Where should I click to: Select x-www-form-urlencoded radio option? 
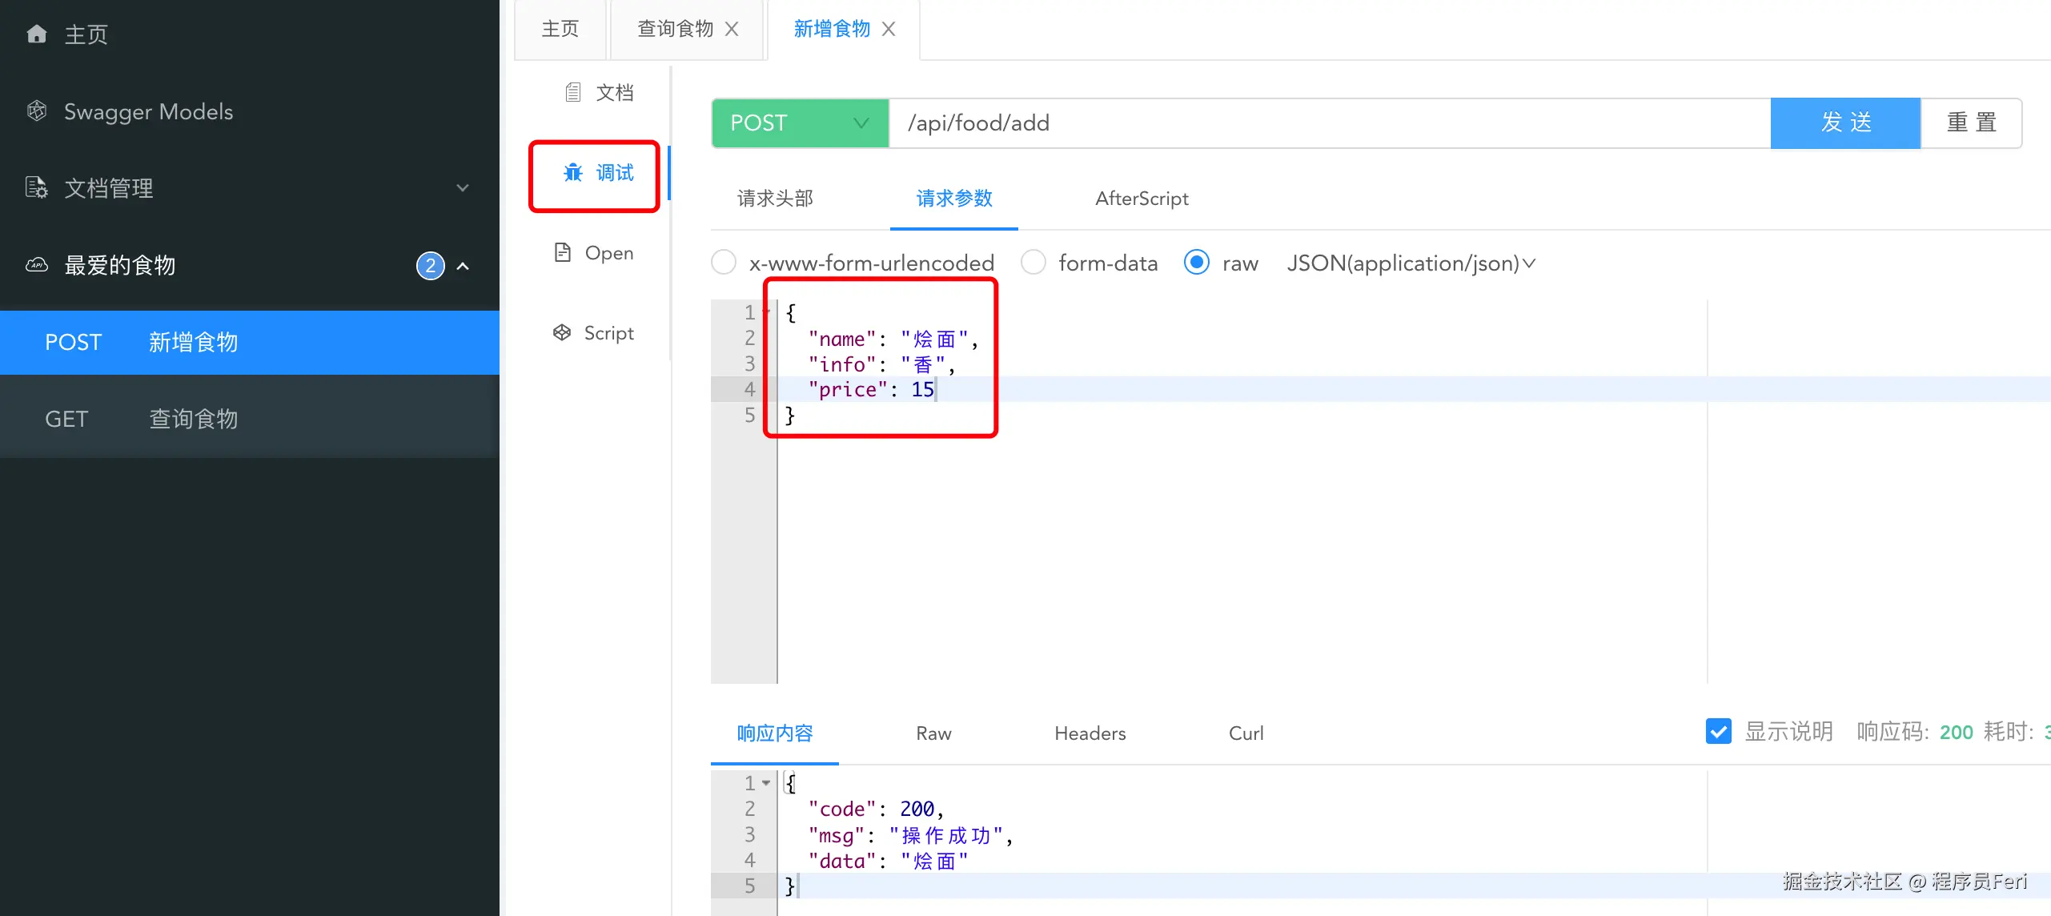click(724, 263)
